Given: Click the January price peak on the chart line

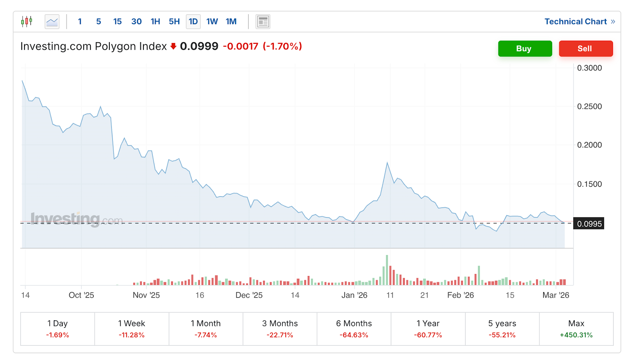Looking at the screenshot, I should 387,163.
